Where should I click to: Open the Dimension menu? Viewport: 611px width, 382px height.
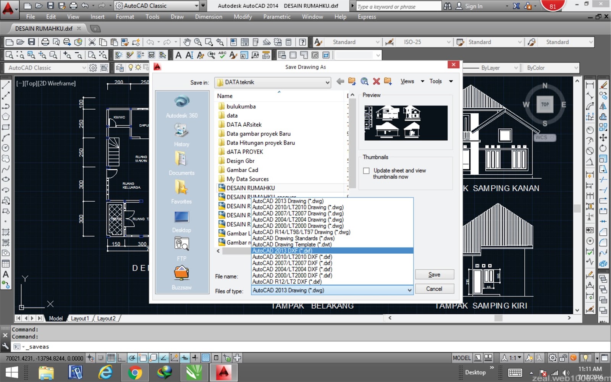point(209,17)
